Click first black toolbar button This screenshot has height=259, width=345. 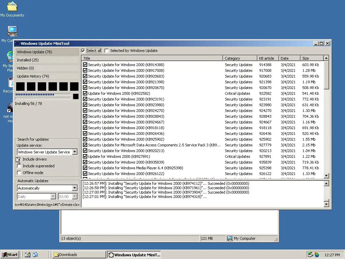tap(20, 87)
